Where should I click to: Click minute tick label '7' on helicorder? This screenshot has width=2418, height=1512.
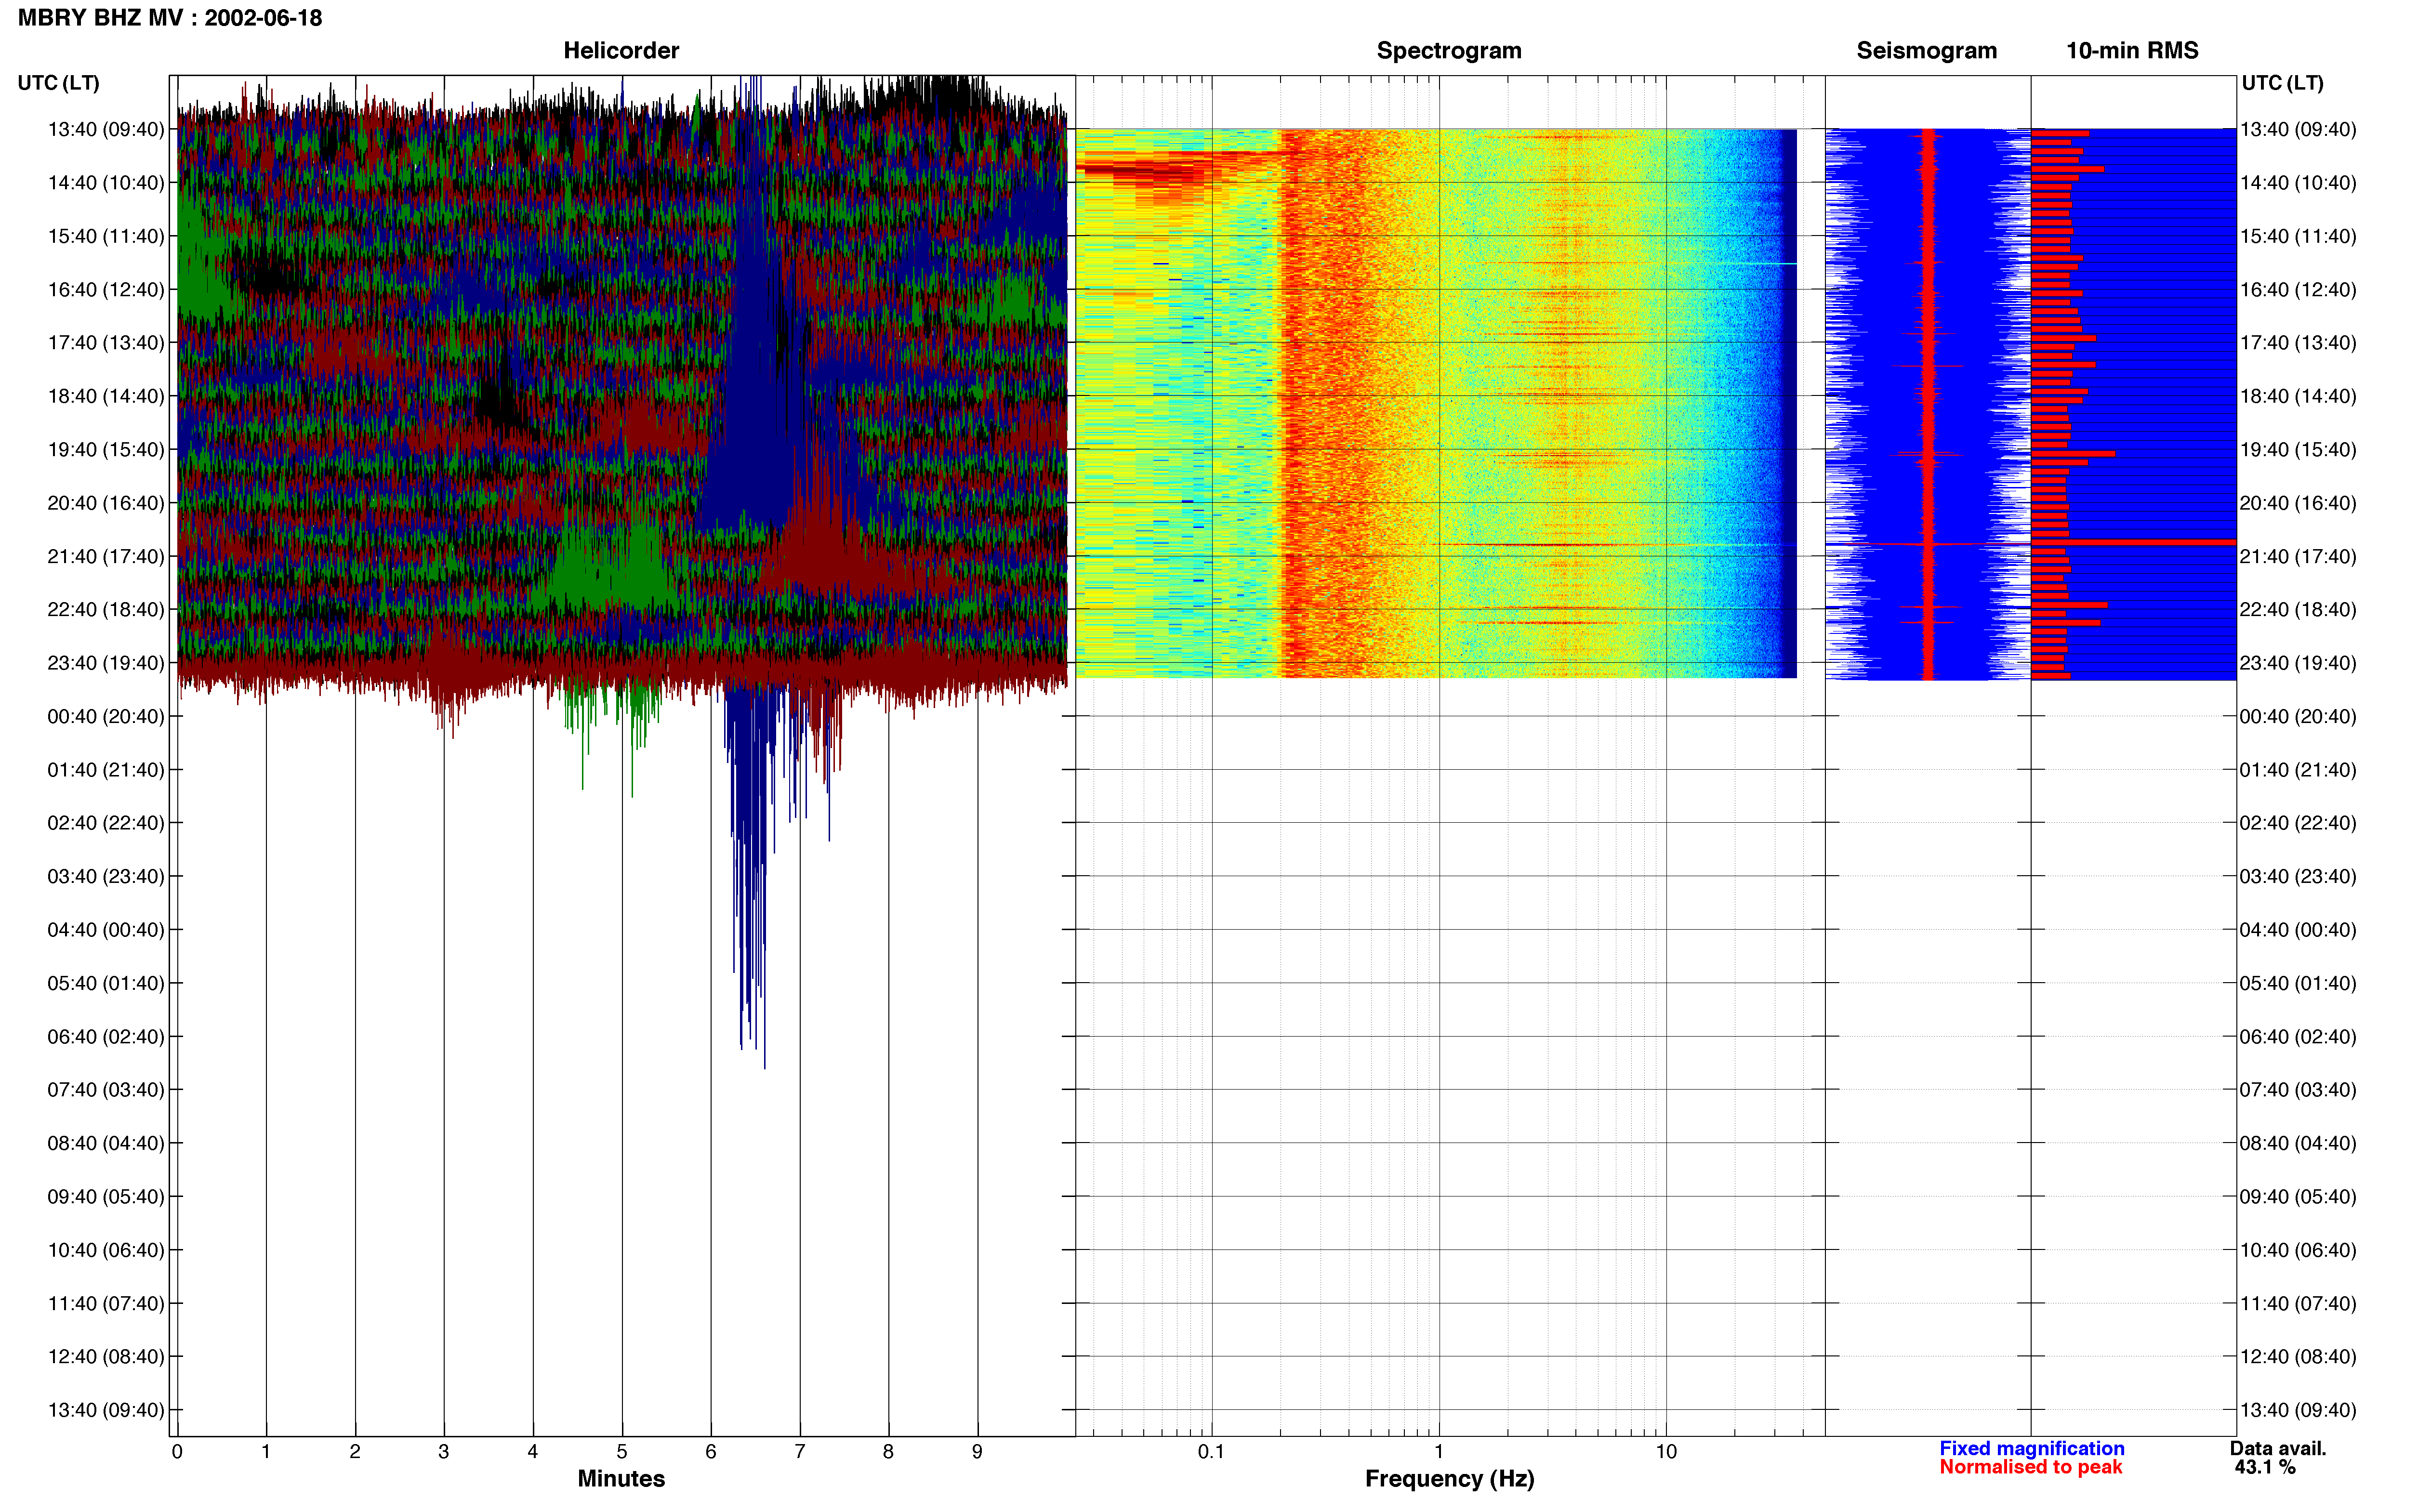tap(800, 1452)
